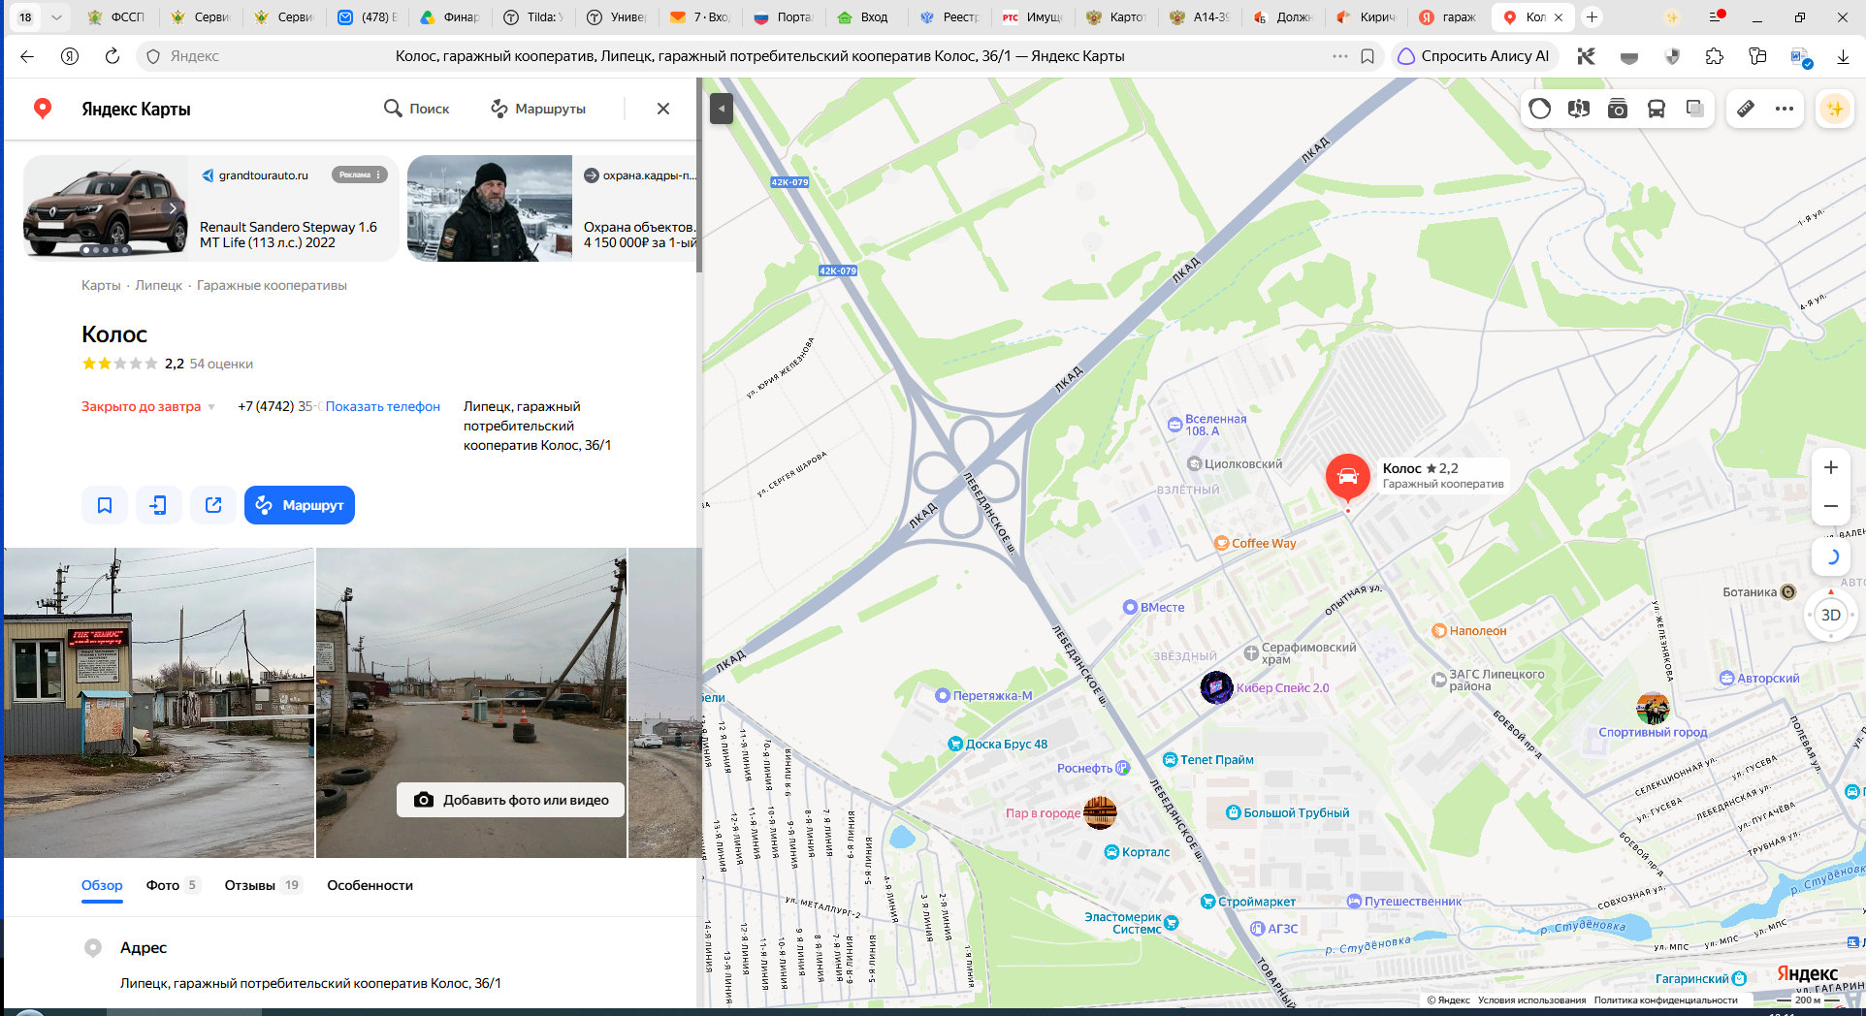The image size is (1866, 1016).
Task: Open a new browser tab with plus
Action: tap(1592, 17)
